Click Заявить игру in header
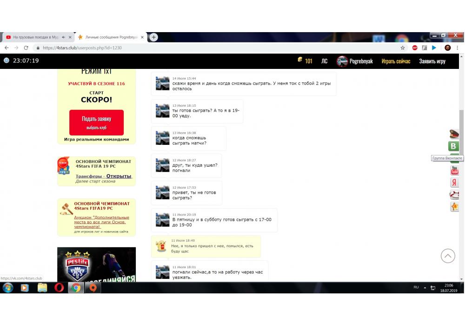This screenshot has height=326, width=465. [x=432, y=61]
